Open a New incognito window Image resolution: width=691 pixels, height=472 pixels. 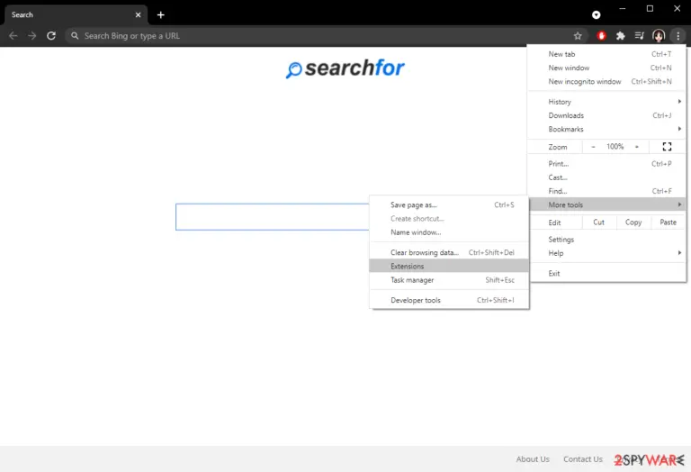coord(607,81)
